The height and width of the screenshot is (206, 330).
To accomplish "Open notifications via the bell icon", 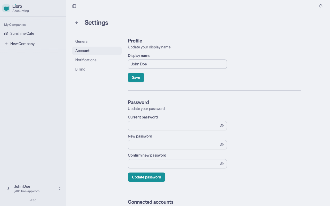I will tap(320, 6).
